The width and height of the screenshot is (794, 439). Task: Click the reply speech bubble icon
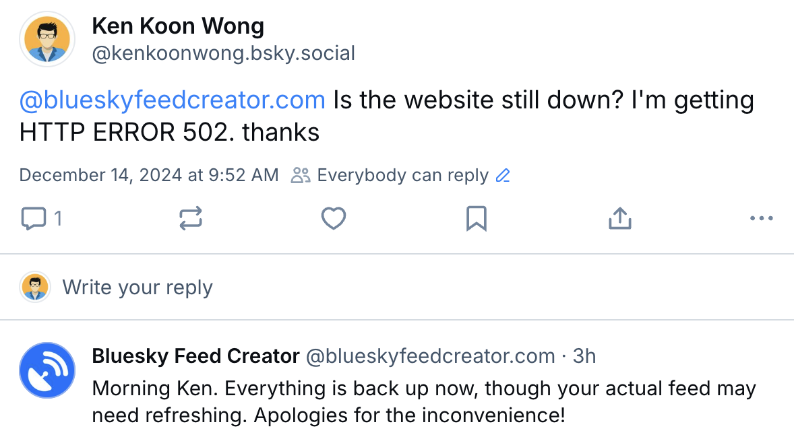(x=34, y=218)
